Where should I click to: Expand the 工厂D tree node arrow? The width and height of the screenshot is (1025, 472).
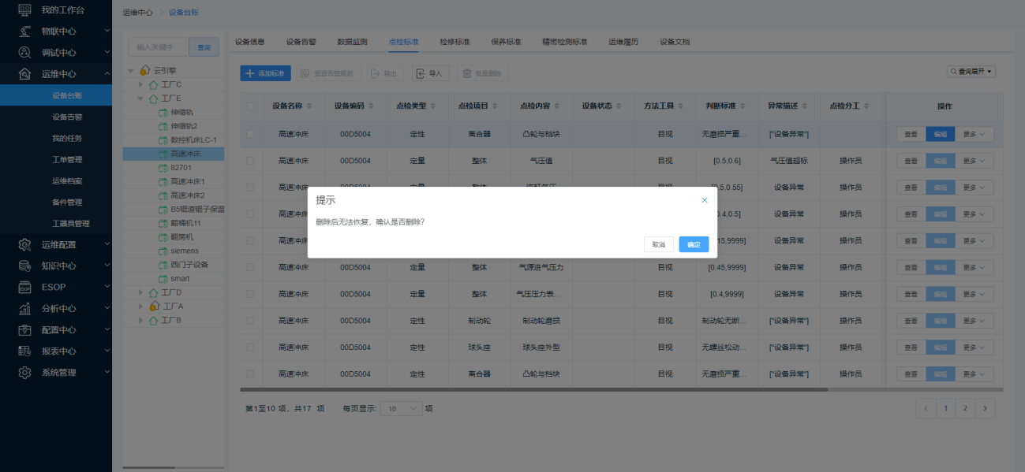click(141, 292)
